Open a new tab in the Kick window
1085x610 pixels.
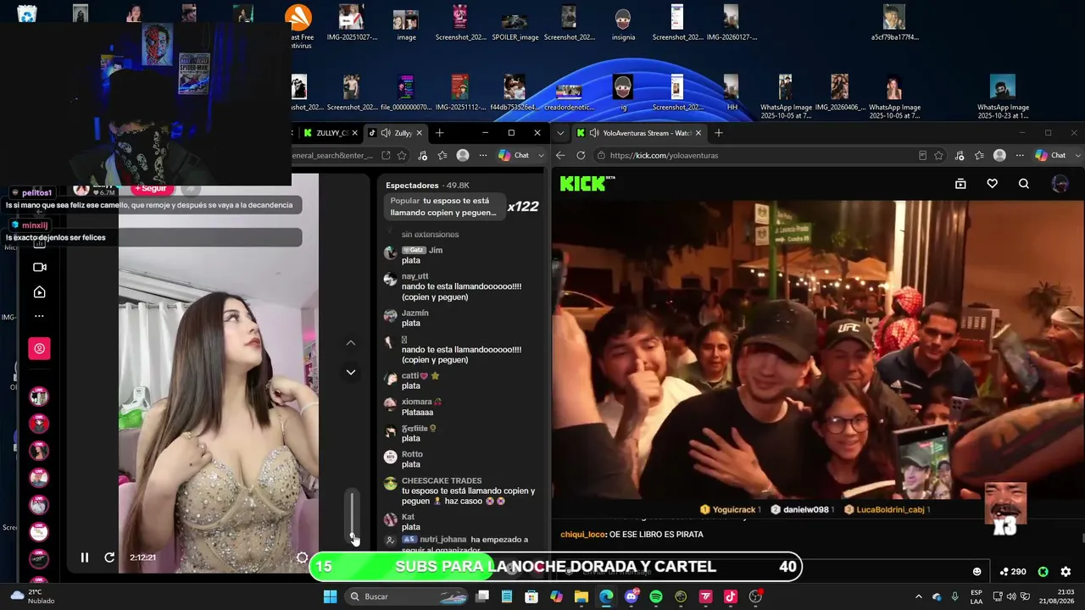tap(718, 133)
